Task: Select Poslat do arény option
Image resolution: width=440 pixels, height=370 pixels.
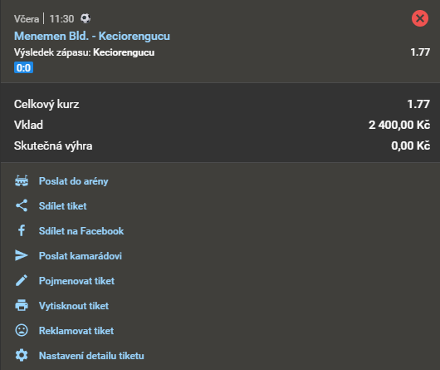Action: click(x=74, y=181)
